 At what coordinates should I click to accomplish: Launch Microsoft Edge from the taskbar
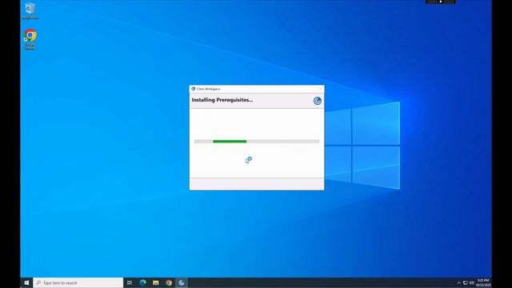(142, 282)
